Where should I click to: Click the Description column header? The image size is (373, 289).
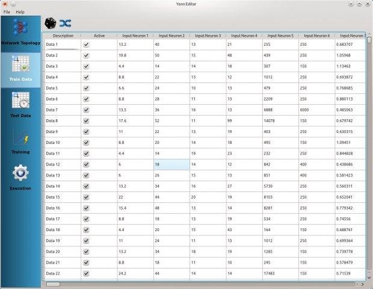tap(63, 36)
